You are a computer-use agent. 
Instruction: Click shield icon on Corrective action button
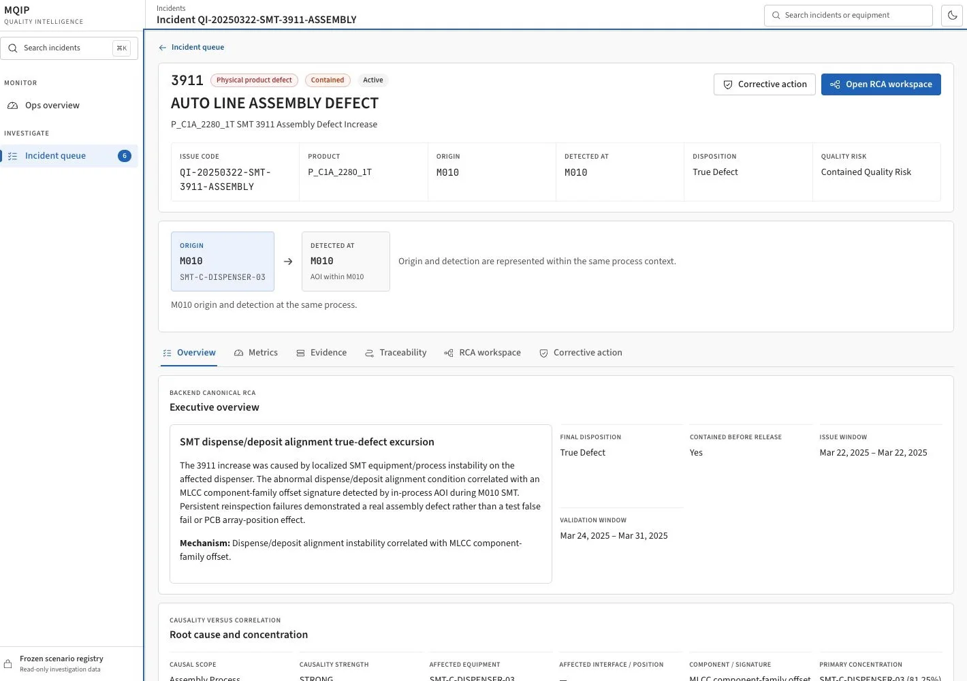[728, 84]
